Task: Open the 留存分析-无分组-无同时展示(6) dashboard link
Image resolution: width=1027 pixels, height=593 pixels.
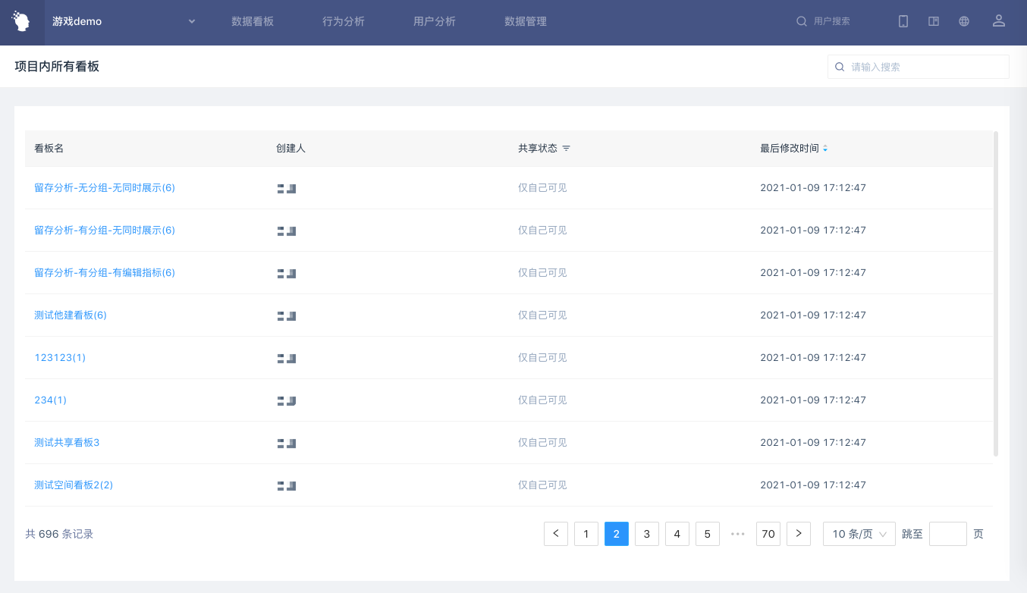Action: (x=105, y=187)
